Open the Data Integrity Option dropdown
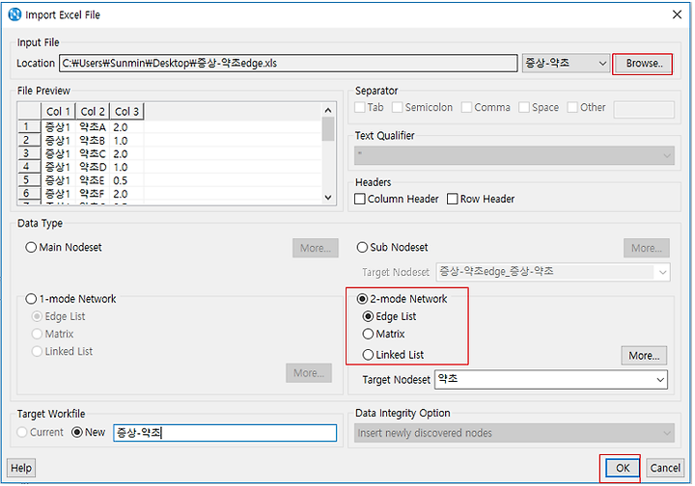Viewport: 695px width, 486px height. coord(514,433)
